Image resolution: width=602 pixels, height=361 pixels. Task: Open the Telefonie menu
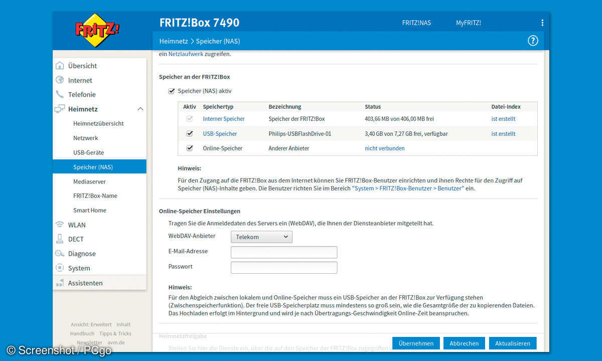82,94
